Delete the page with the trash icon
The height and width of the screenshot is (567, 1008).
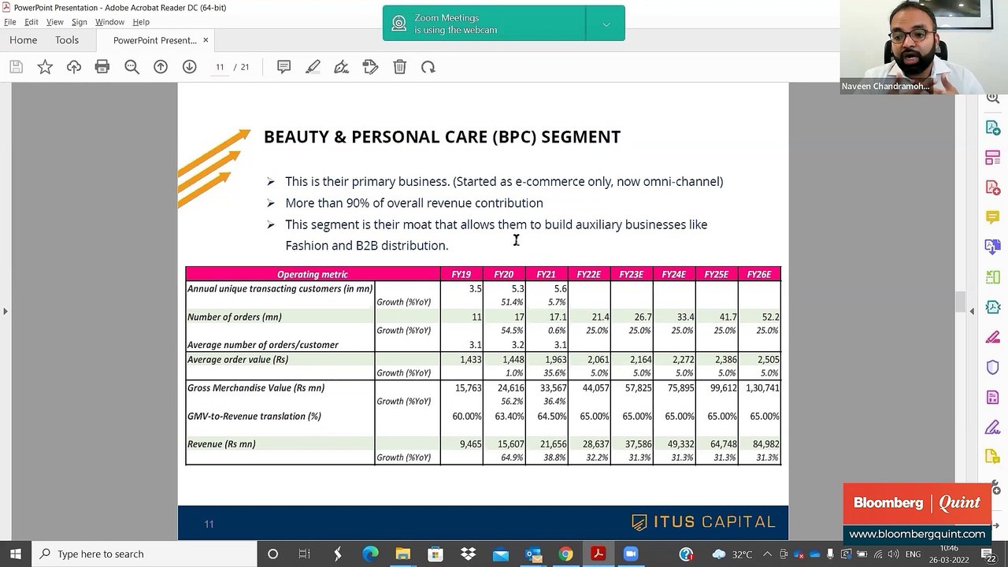pos(399,67)
